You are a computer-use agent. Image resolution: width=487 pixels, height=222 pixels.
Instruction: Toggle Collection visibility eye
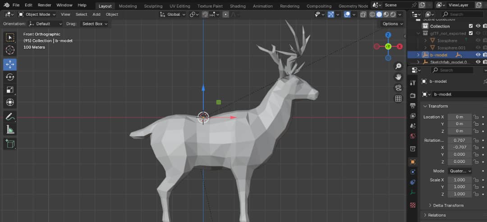(478, 26)
